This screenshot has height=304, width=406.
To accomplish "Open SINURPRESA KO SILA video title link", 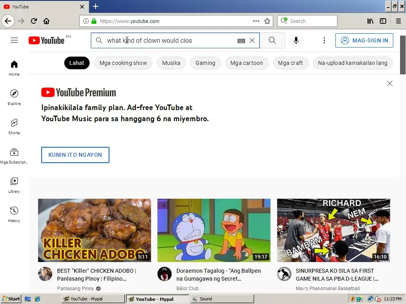I will coord(337,275).
